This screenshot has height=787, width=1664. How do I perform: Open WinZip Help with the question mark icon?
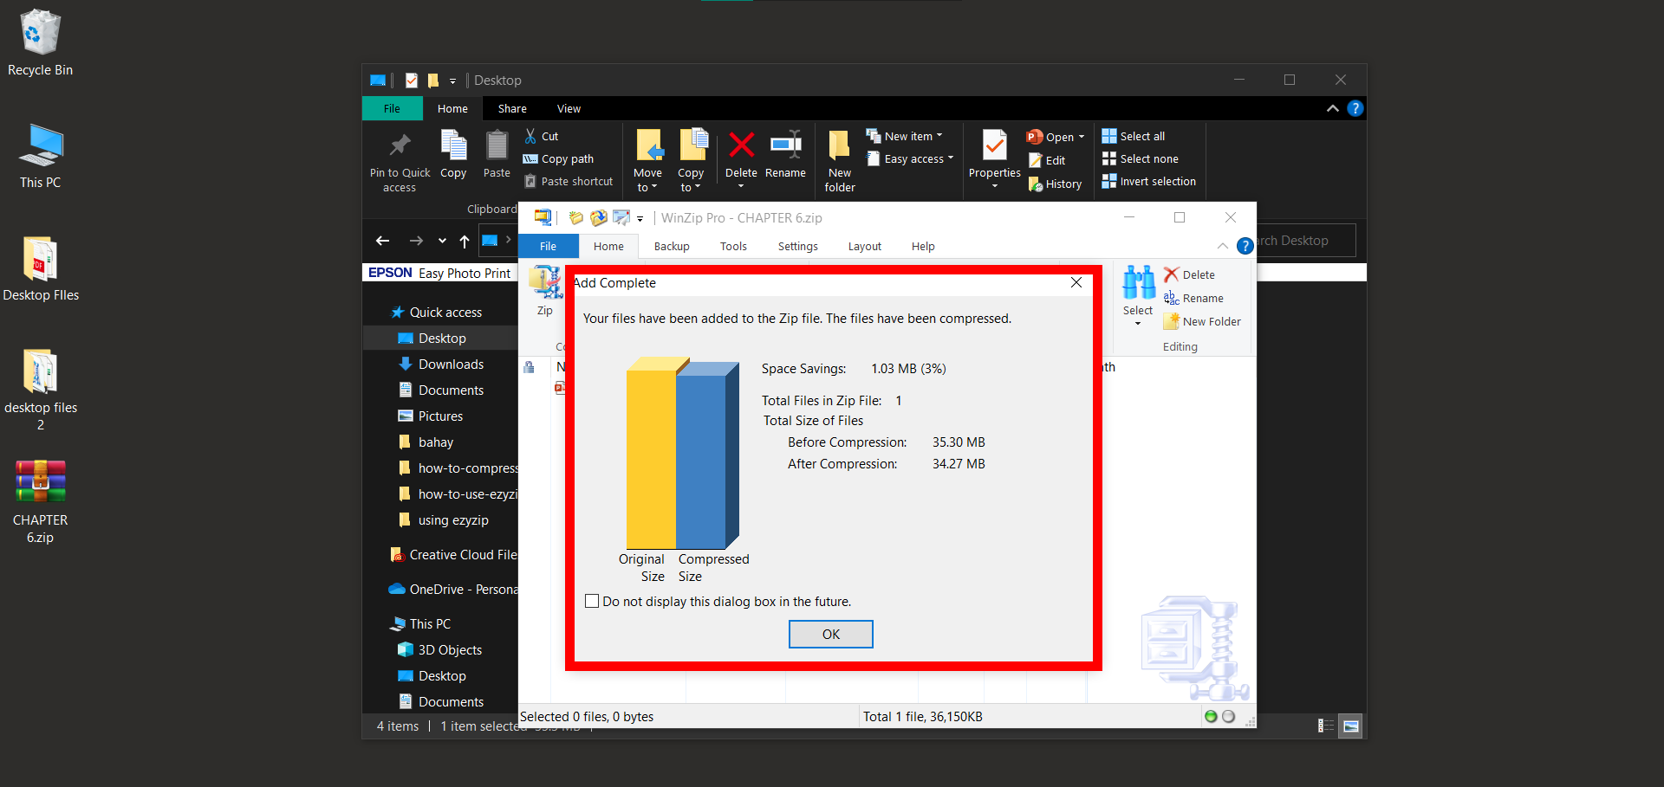pyautogui.click(x=1246, y=246)
